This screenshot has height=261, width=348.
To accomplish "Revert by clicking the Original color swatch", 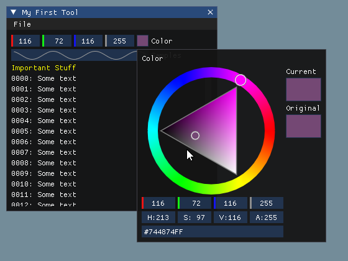I will click(x=303, y=126).
